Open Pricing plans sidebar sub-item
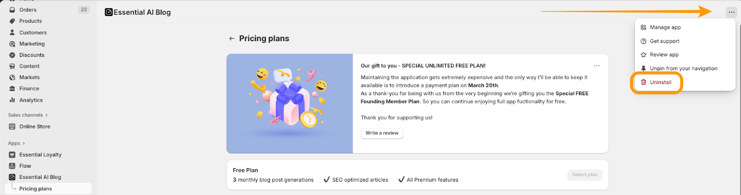The height and width of the screenshot is (195, 741). 36,189
